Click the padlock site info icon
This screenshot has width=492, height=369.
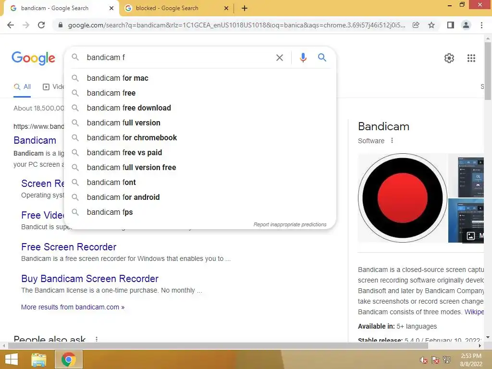click(61, 25)
